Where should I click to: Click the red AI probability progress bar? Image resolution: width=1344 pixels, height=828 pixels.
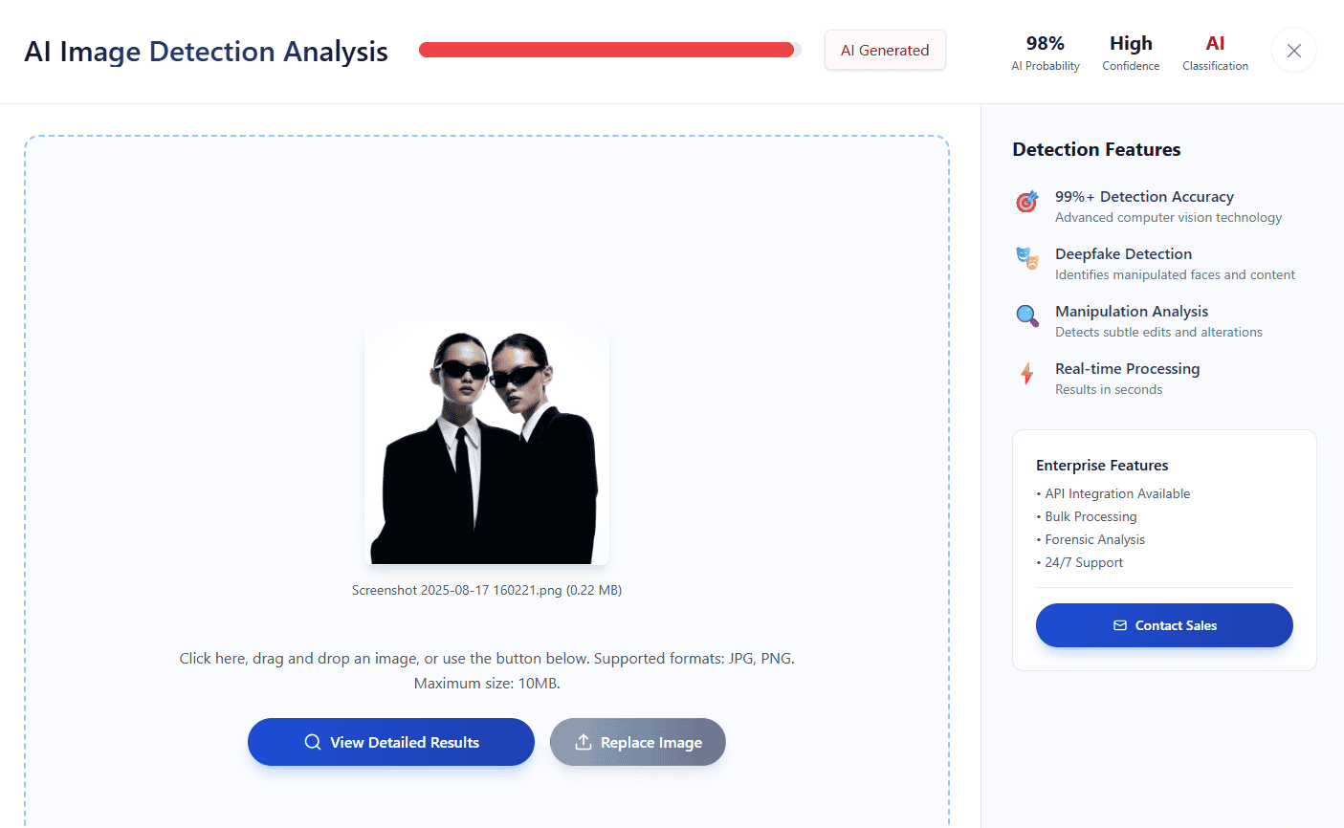610,50
